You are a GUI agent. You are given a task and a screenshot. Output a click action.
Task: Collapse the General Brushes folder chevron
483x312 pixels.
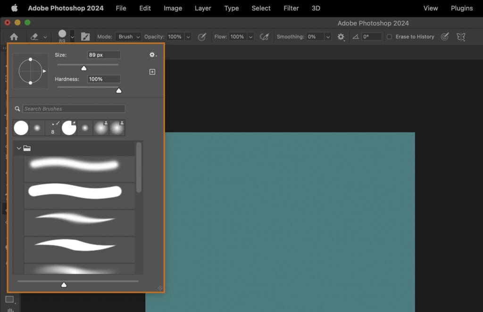point(19,148)
